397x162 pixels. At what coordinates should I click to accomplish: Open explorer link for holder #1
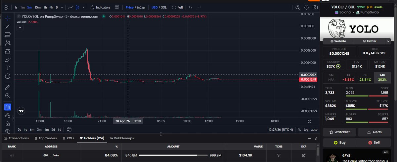[304, 155]
